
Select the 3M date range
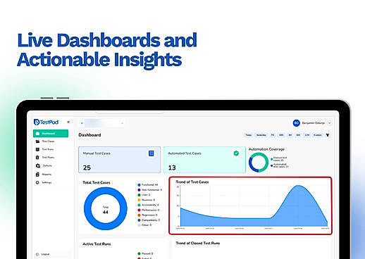pos(290,135)
